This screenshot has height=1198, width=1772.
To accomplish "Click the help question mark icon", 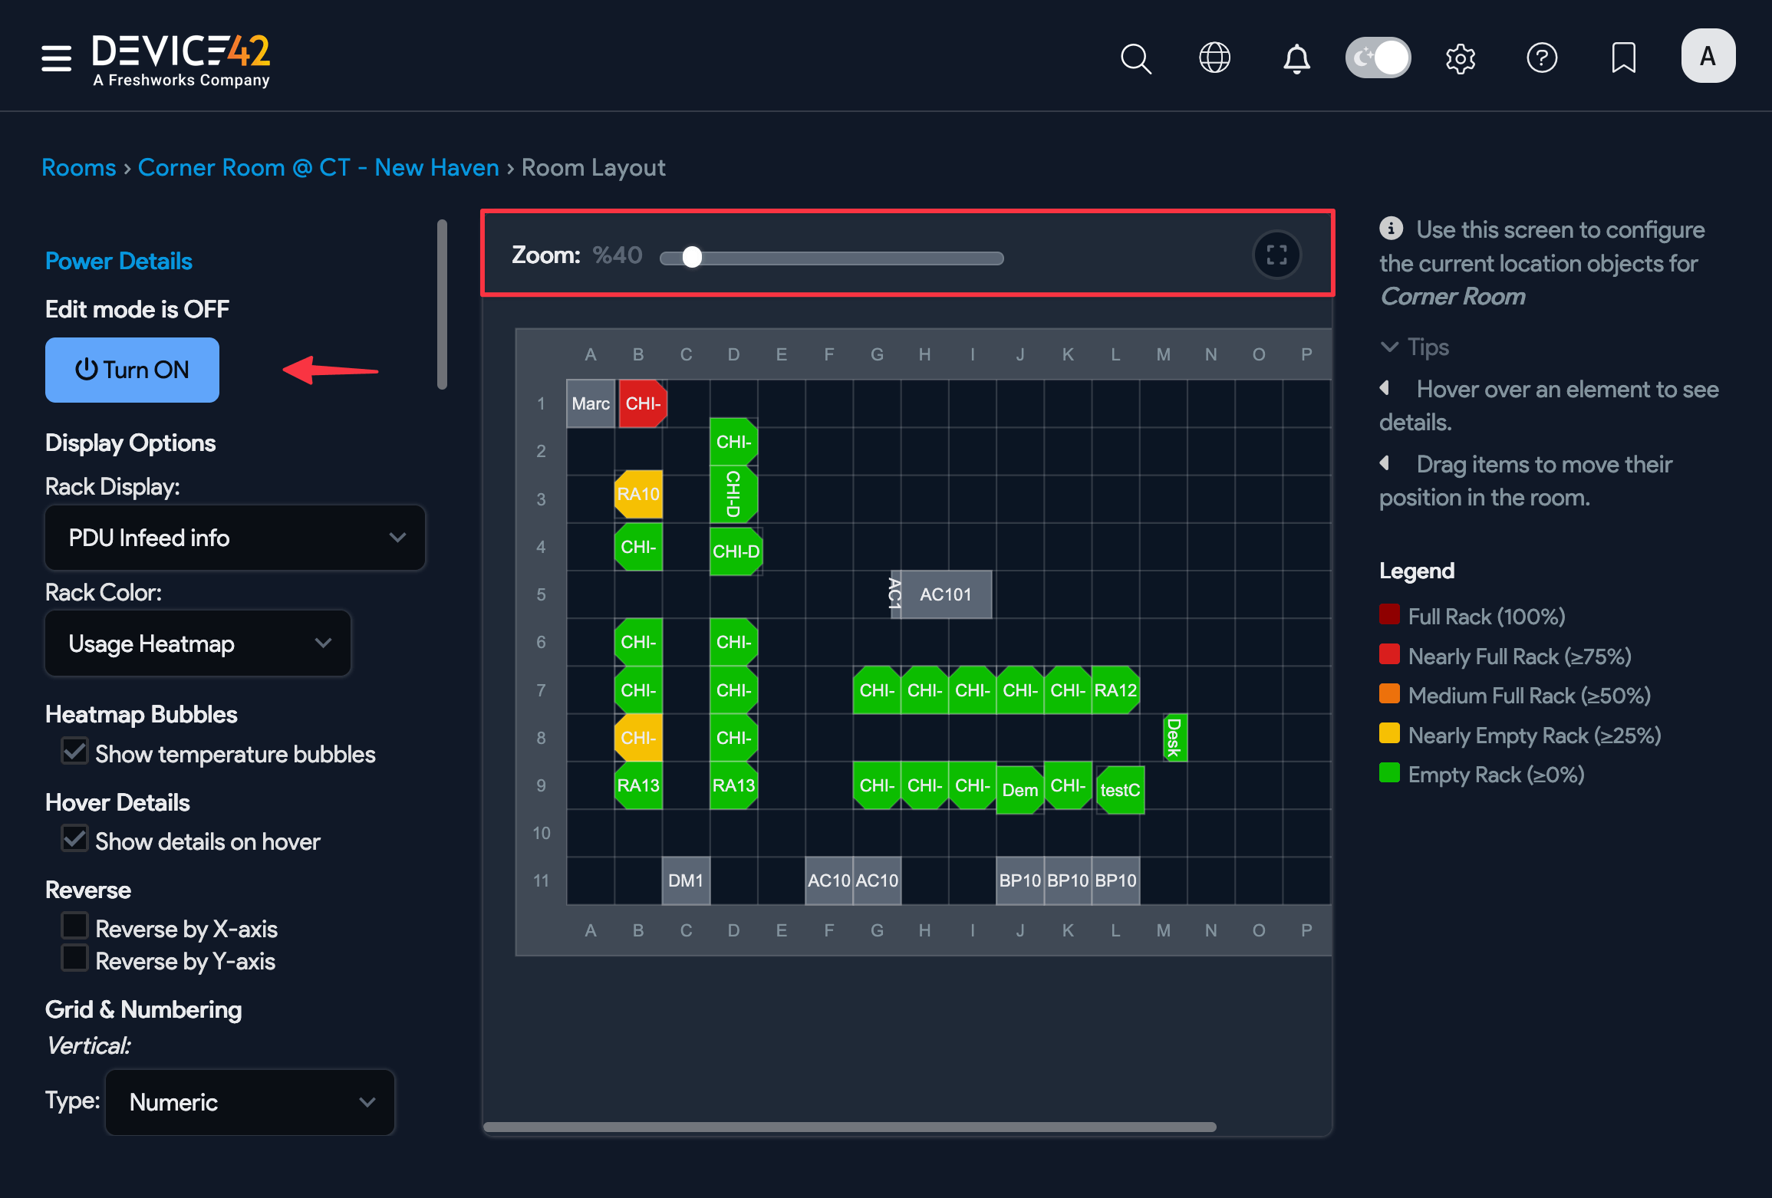I will coord(1542,58).
